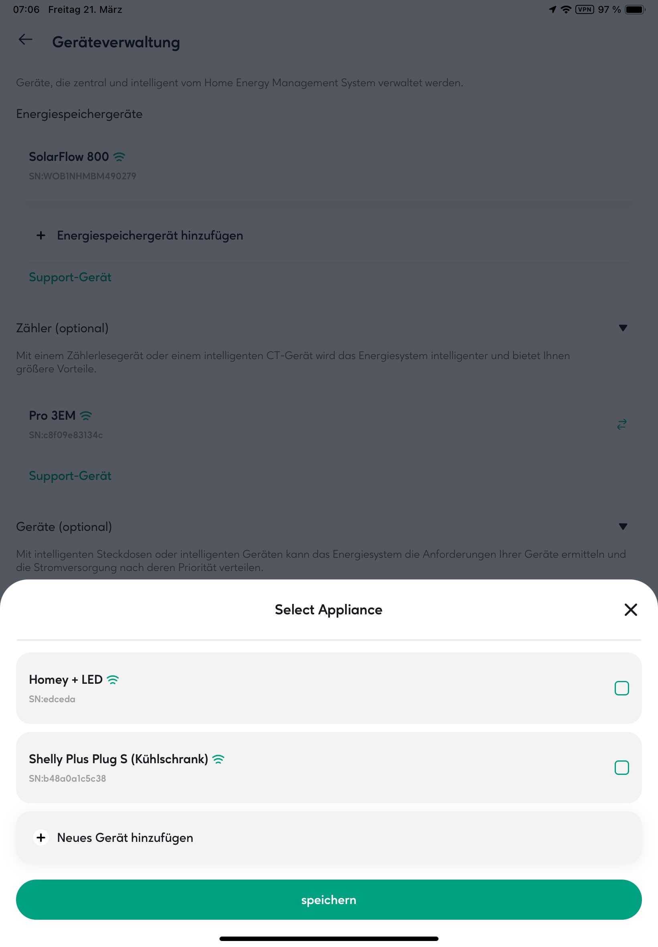
Task: Collapse the Geräte (optional) section arrow
Action: (623, 526)
